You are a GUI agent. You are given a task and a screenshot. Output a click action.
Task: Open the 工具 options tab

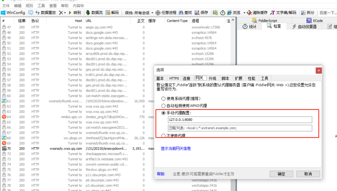(x=264, y=78)
